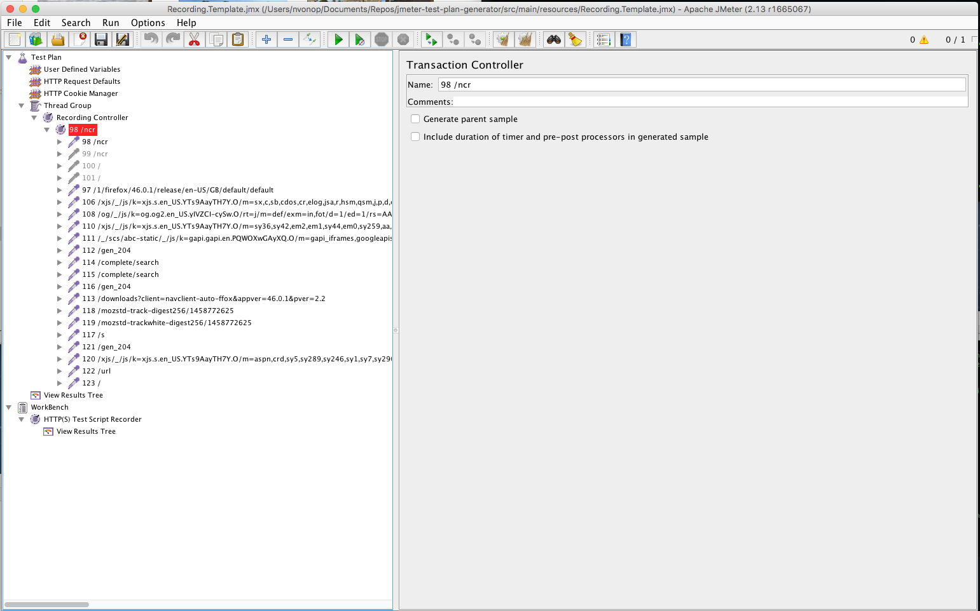The image size is (980, 611).
Task: Open the Edit menu
Action: point(42,23)
